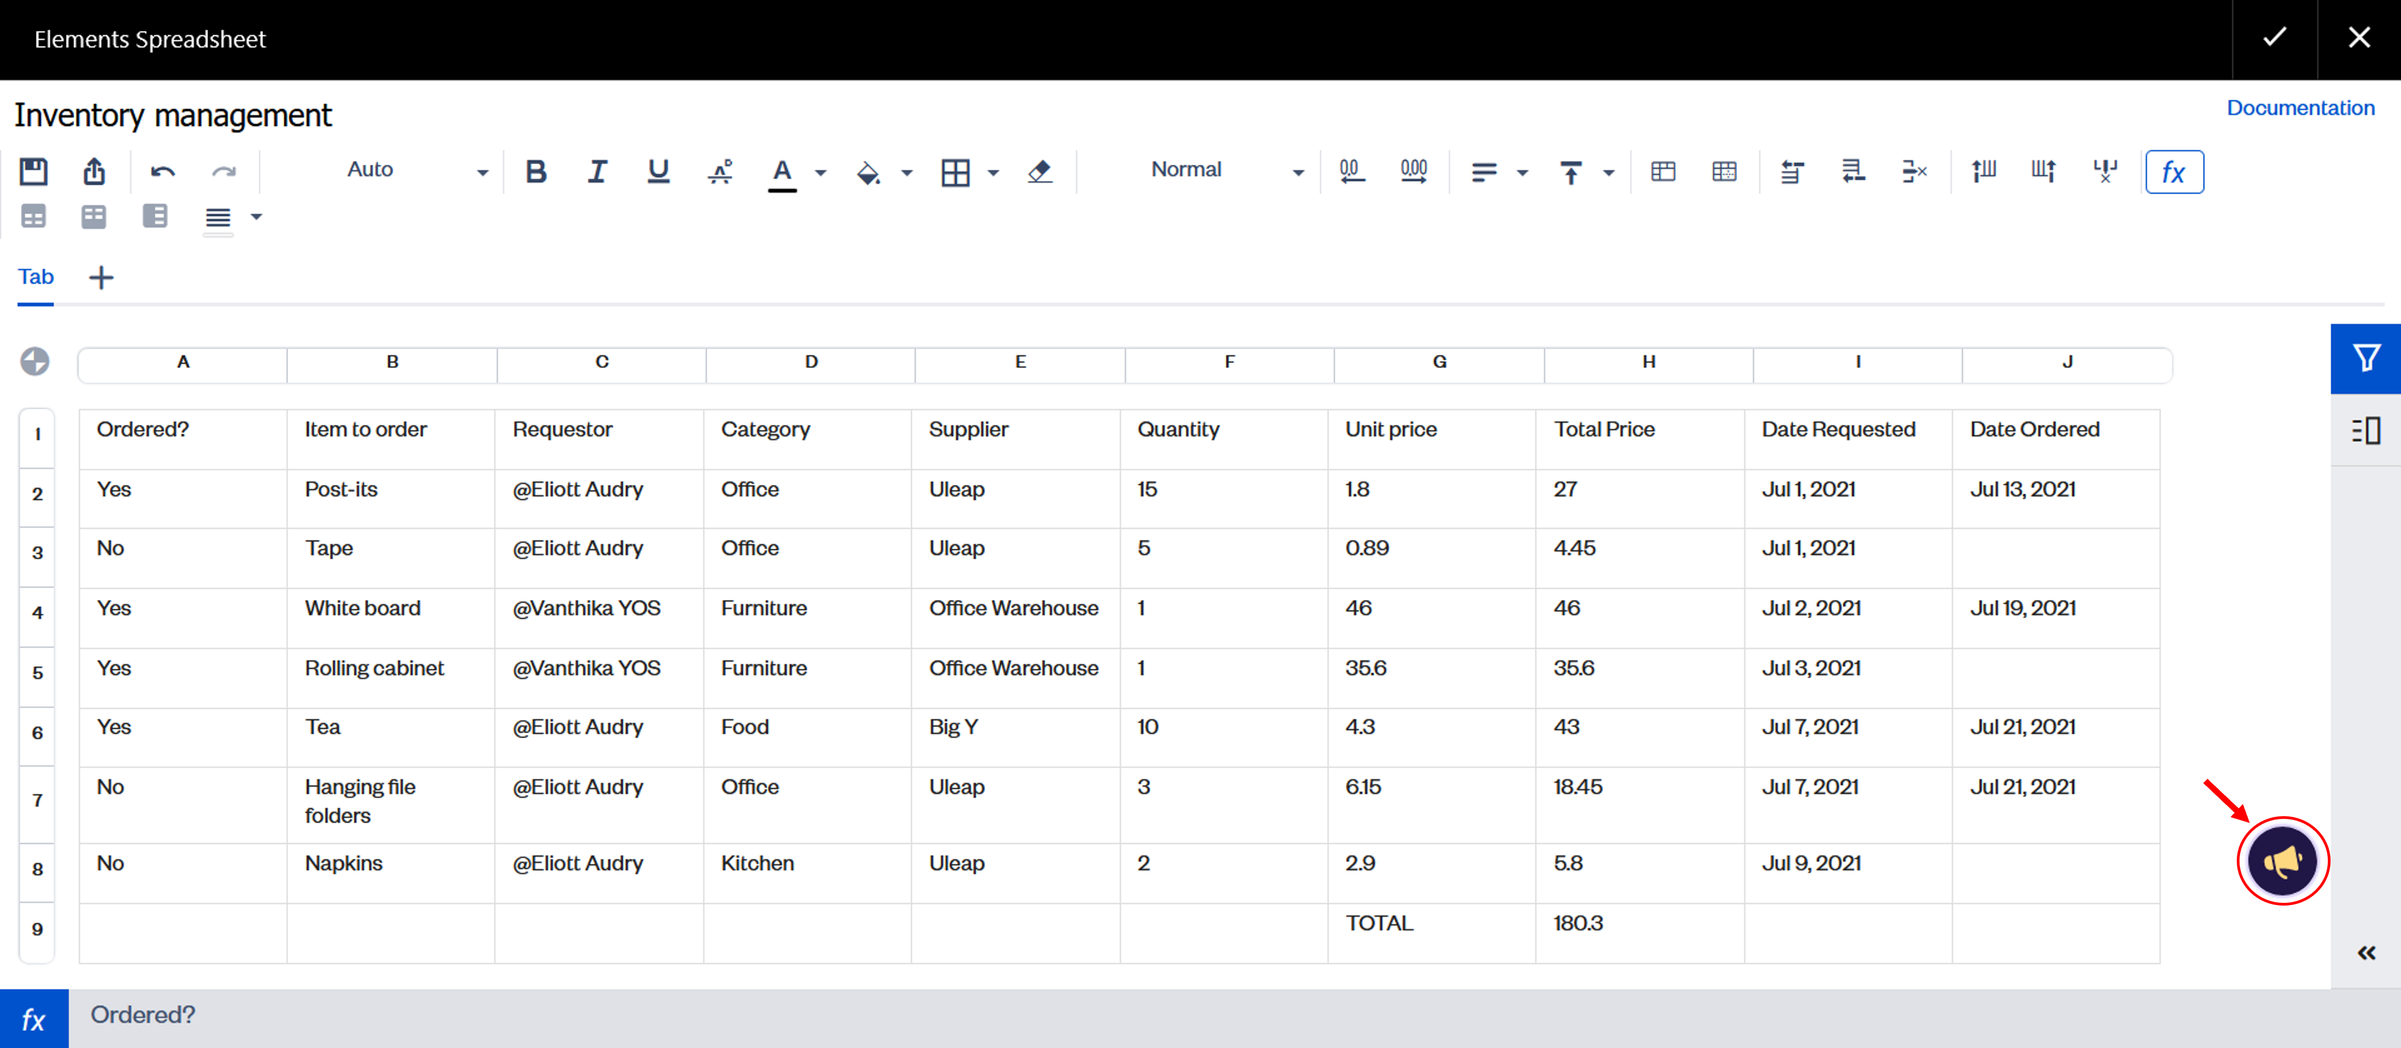Click the horizontal align icon
This screenshot has height=1048, width=2401.
point(1484,172)
